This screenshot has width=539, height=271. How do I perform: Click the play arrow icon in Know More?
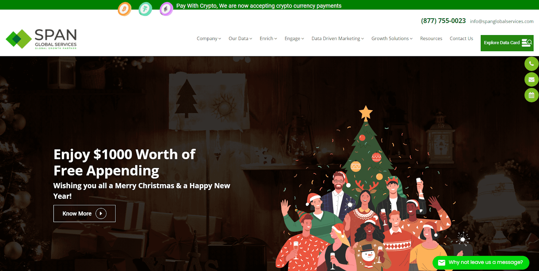[x=101, y=213]
